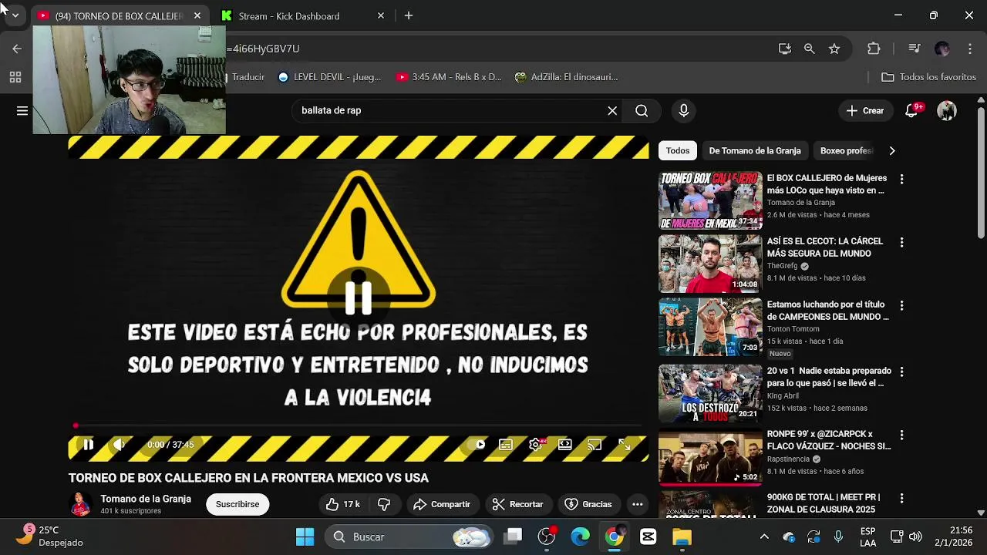
Task: Open options for '20 vs 1 Nadie estaba preparado' video
Action: pyautogui.click(x=901, y=372)
